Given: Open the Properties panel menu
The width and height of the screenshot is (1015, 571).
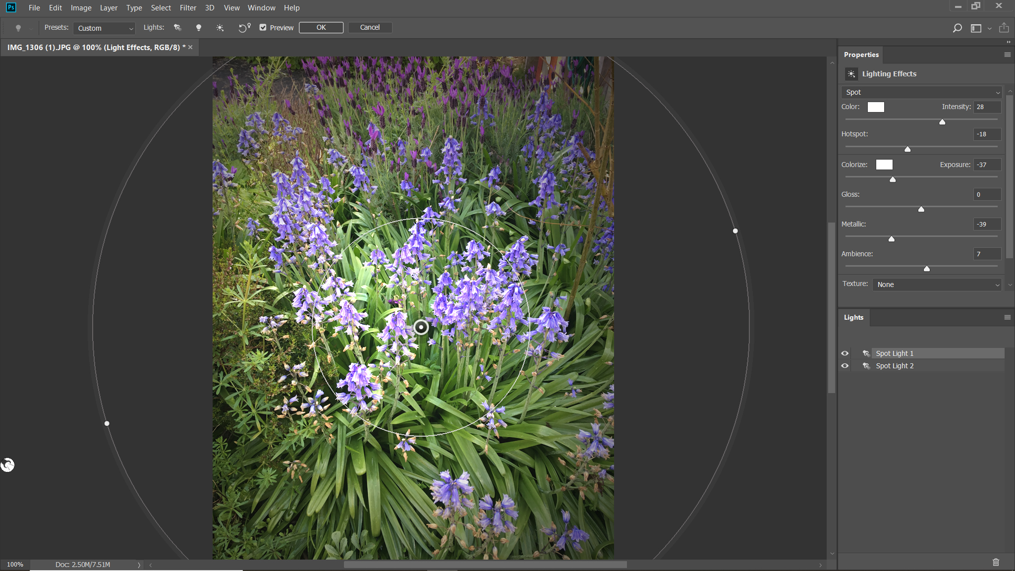Looking at the screenshot, I should pos(1007,55).
